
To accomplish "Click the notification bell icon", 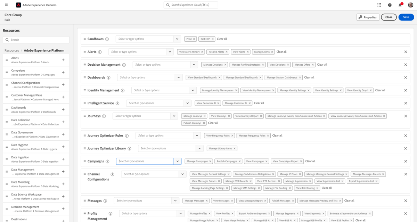I will 400,5.
